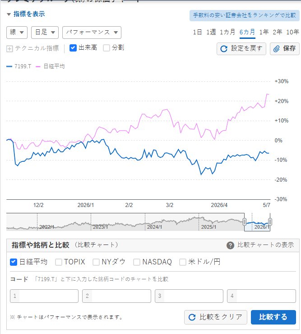
Task: Uncheck the 日経平均 comparison checkbox
Action: (x=14, y=262)
